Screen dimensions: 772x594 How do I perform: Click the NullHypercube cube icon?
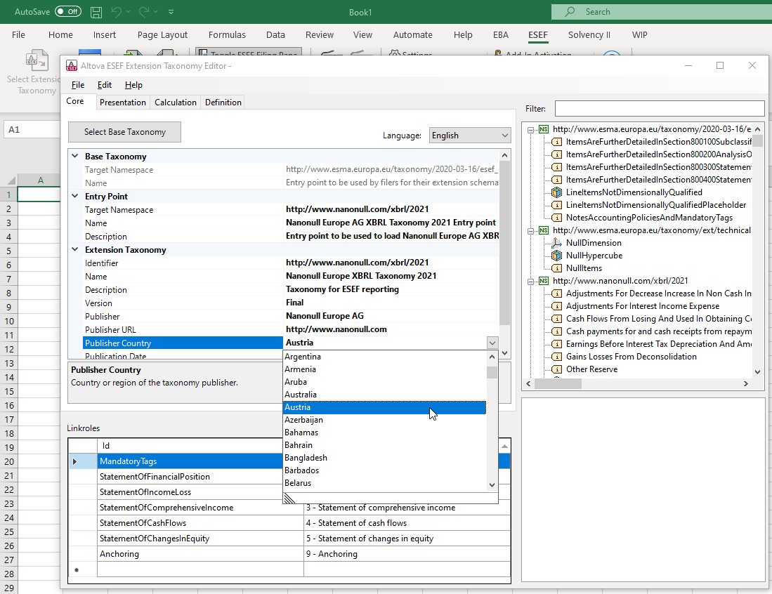point(556,256)
